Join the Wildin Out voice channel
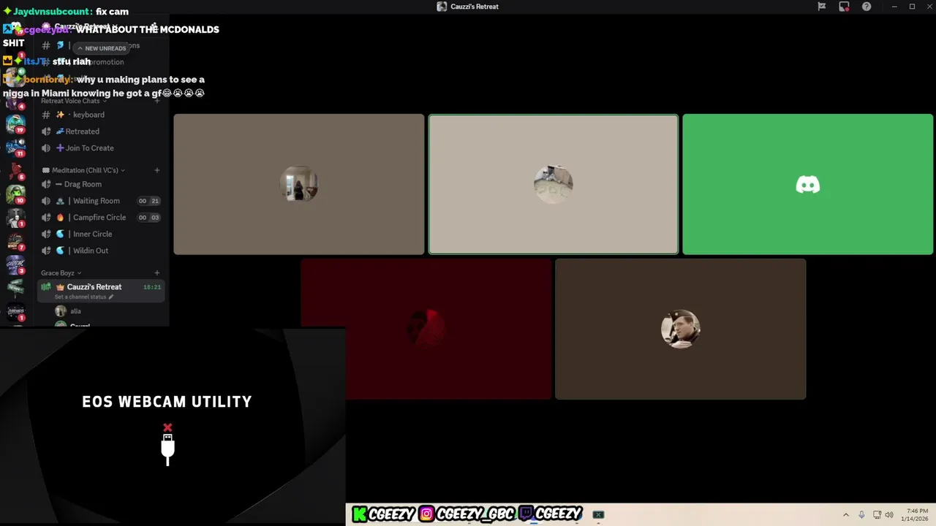The image size is (936, 526). (101, 251)
